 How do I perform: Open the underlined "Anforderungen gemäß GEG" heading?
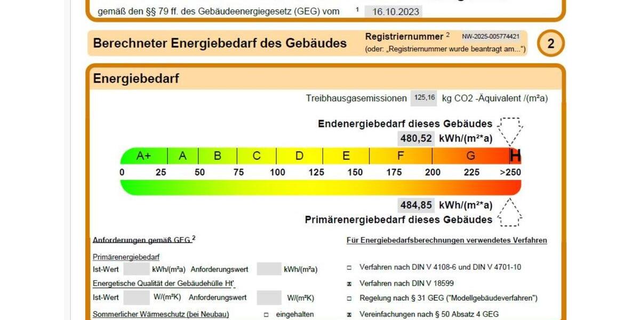pos(140,241)
